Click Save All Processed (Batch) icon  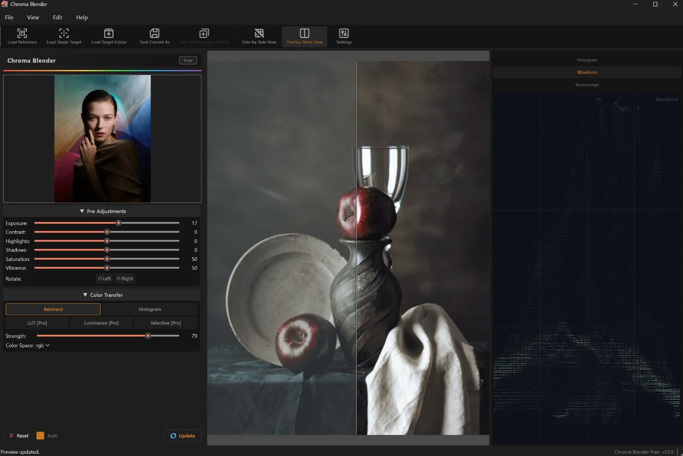tap(204, 36)
